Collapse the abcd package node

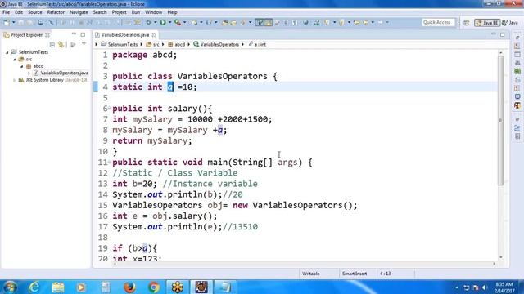22,66
